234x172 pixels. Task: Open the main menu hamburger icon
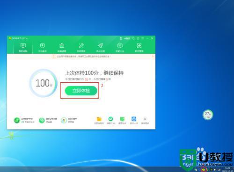point(143,38)
